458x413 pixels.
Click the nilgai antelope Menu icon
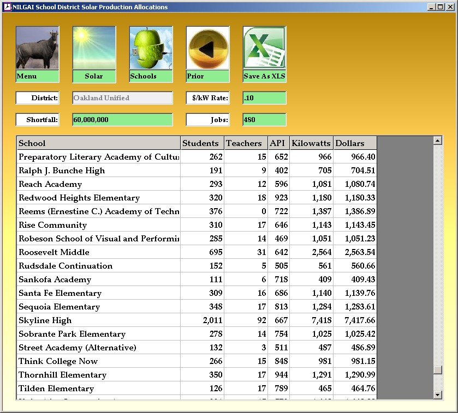tap(37, 48)
